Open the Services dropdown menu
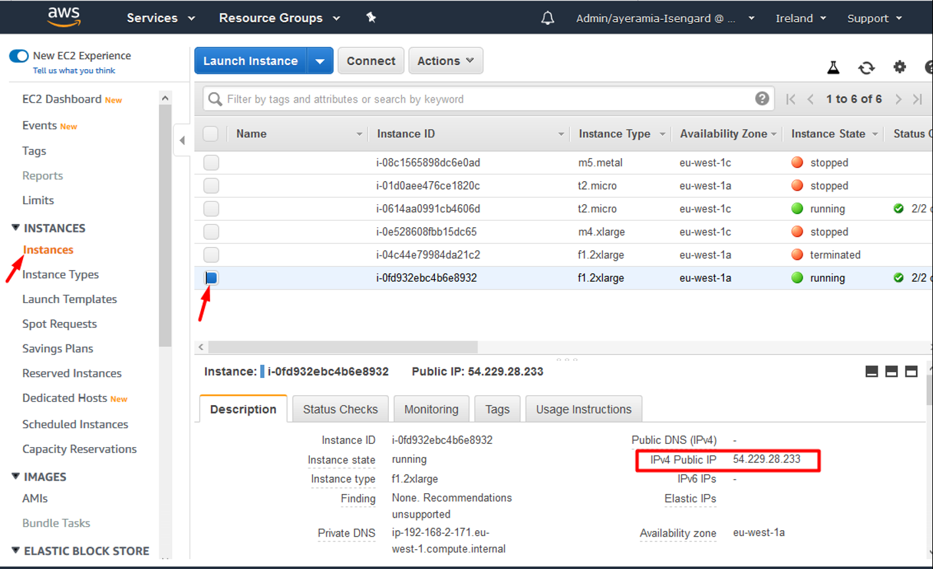Screen dimensions: 933x569 pos(161,18)
